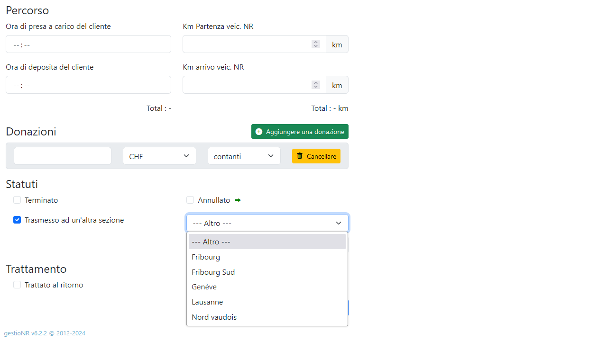Viewport: 607px width, 341px height.
Task: Check the Terminato checkbox
Action: [17, 200]
